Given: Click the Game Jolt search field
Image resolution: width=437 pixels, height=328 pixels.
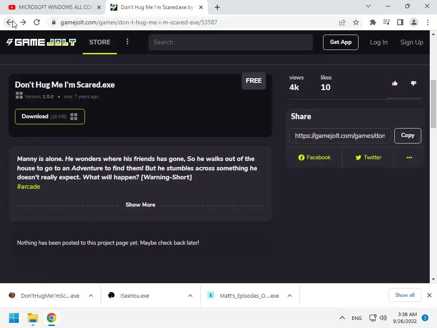Looking at the screenshot, I should [230, 42].
